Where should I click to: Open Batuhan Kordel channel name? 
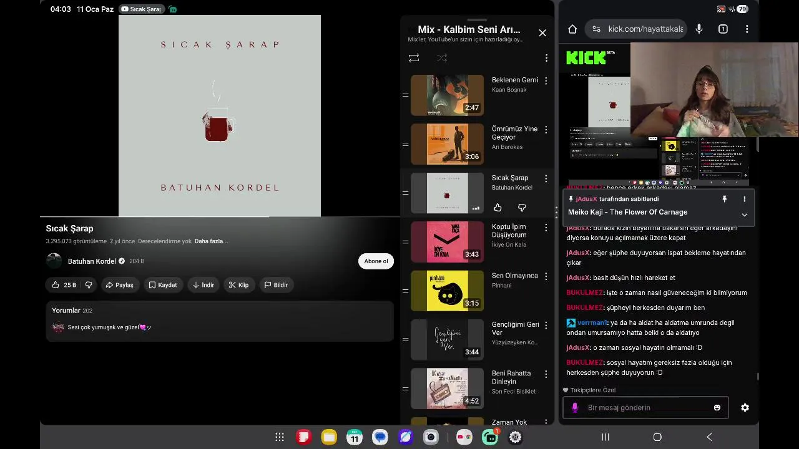click(92, 261)
